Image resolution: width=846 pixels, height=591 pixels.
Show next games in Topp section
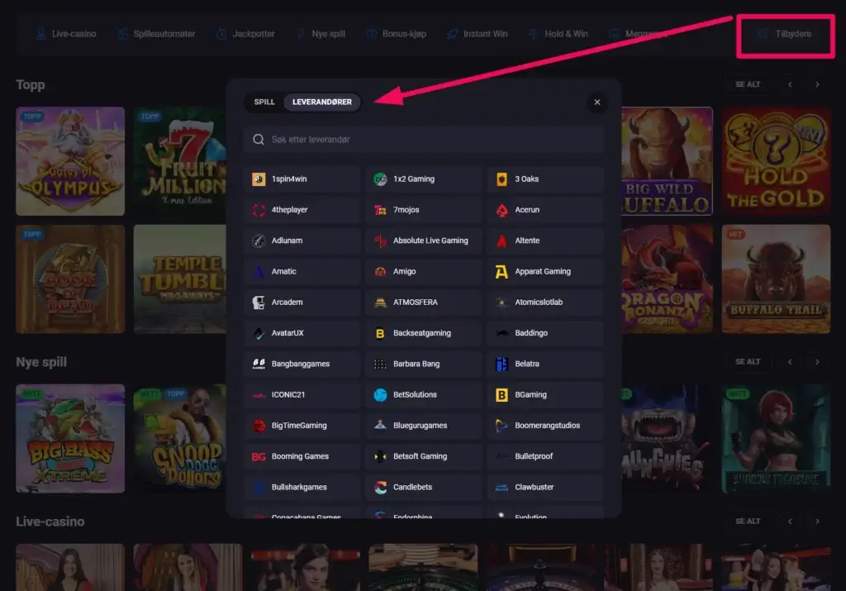[x=817, y=84]
